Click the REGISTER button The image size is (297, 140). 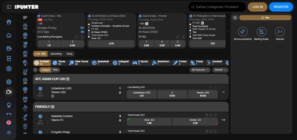coord(281,7)
